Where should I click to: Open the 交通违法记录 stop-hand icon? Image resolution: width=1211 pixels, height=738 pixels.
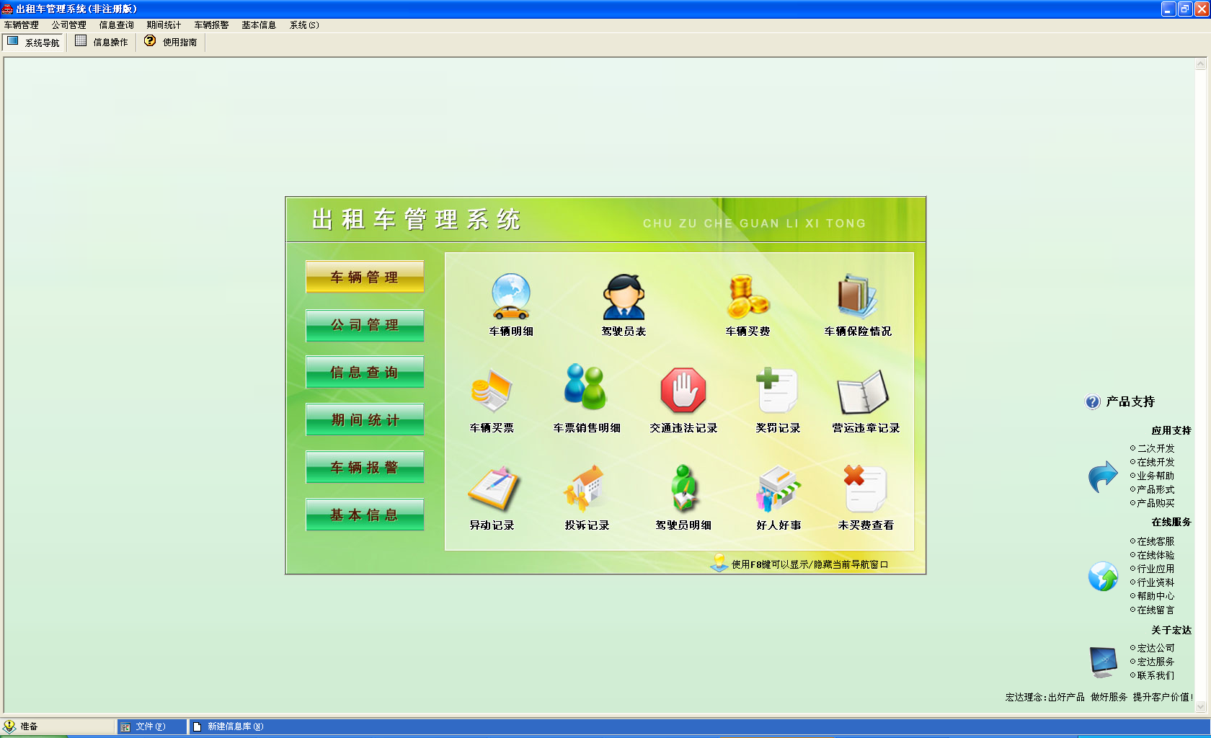[683, 391]
